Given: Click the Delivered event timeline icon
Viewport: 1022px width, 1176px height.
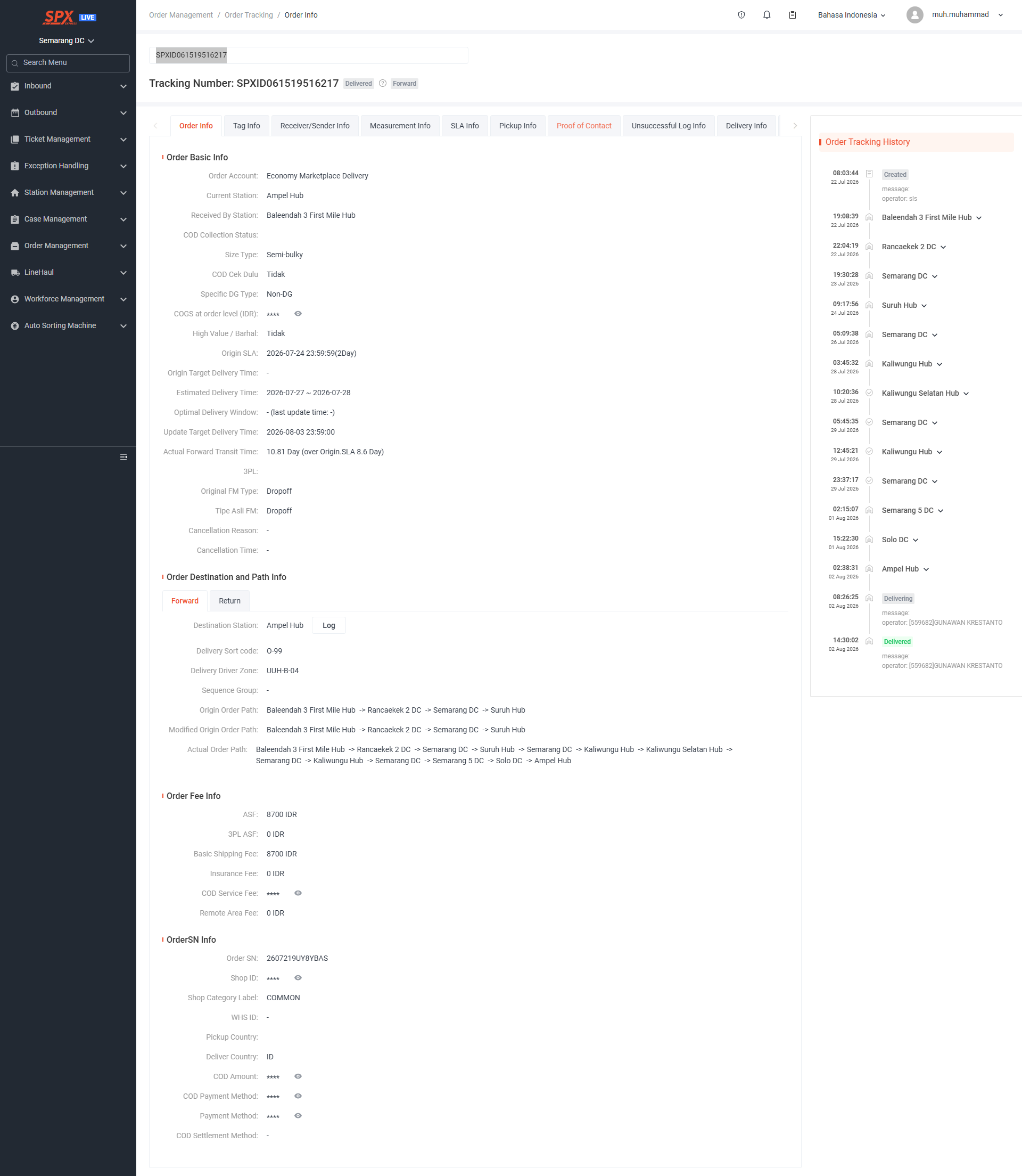Looking at the screenshot, I should pyautogui.click(x=869, y=641).
